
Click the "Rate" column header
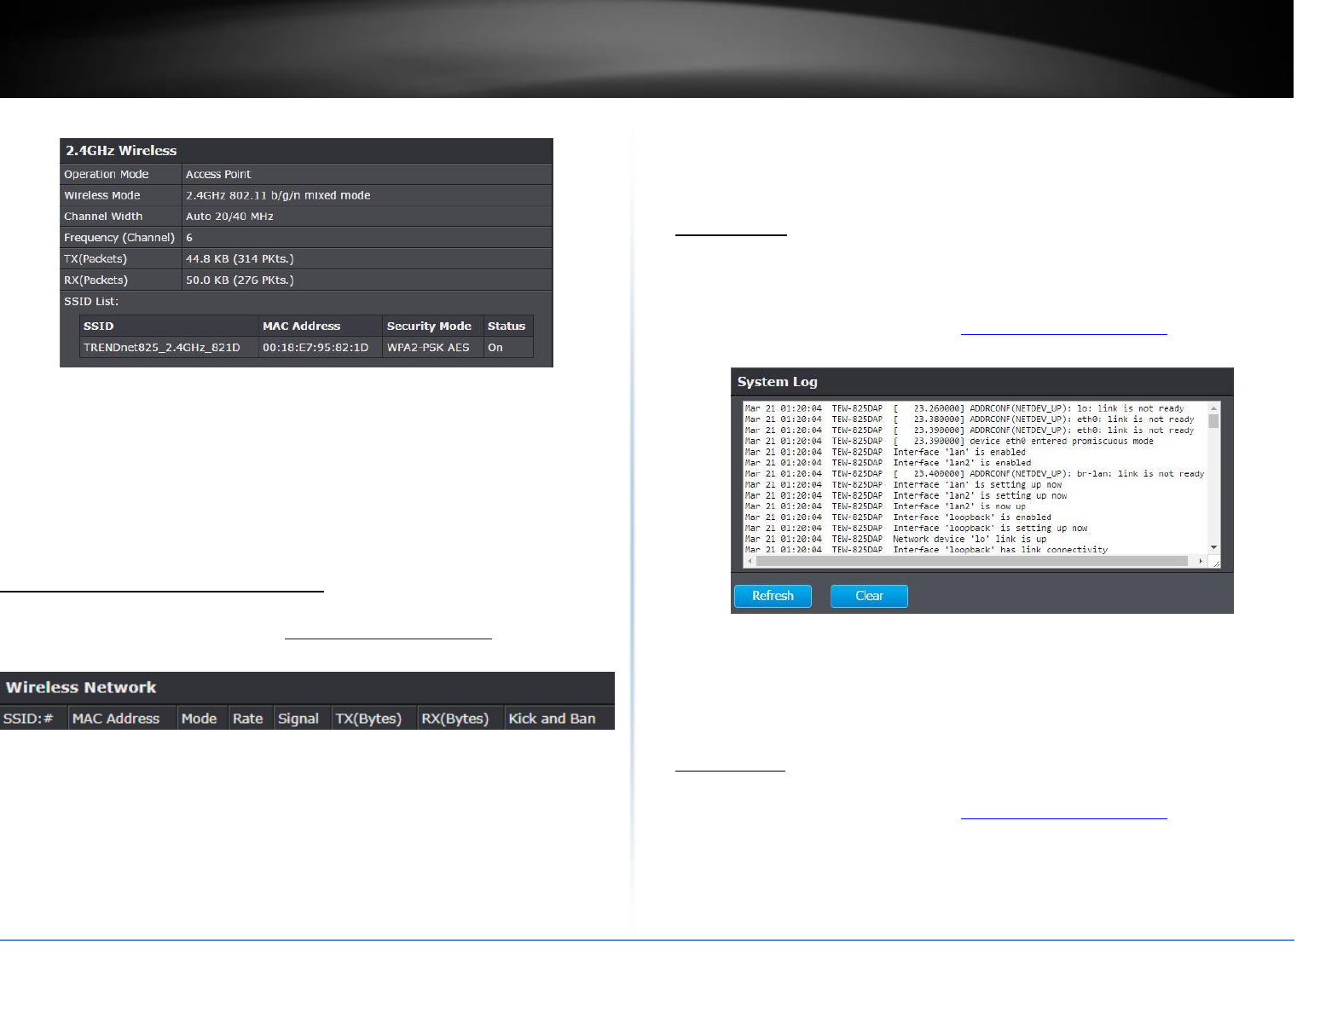[x=252, y=719]
